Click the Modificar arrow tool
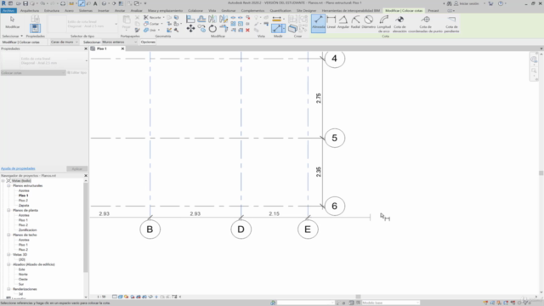 (x=13, y=22)
